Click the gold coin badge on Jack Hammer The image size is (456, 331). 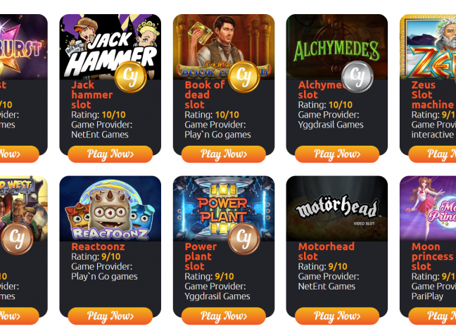(x=131, y=77)
